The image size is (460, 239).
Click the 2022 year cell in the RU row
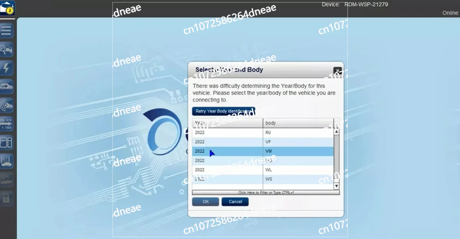point(228,133)
